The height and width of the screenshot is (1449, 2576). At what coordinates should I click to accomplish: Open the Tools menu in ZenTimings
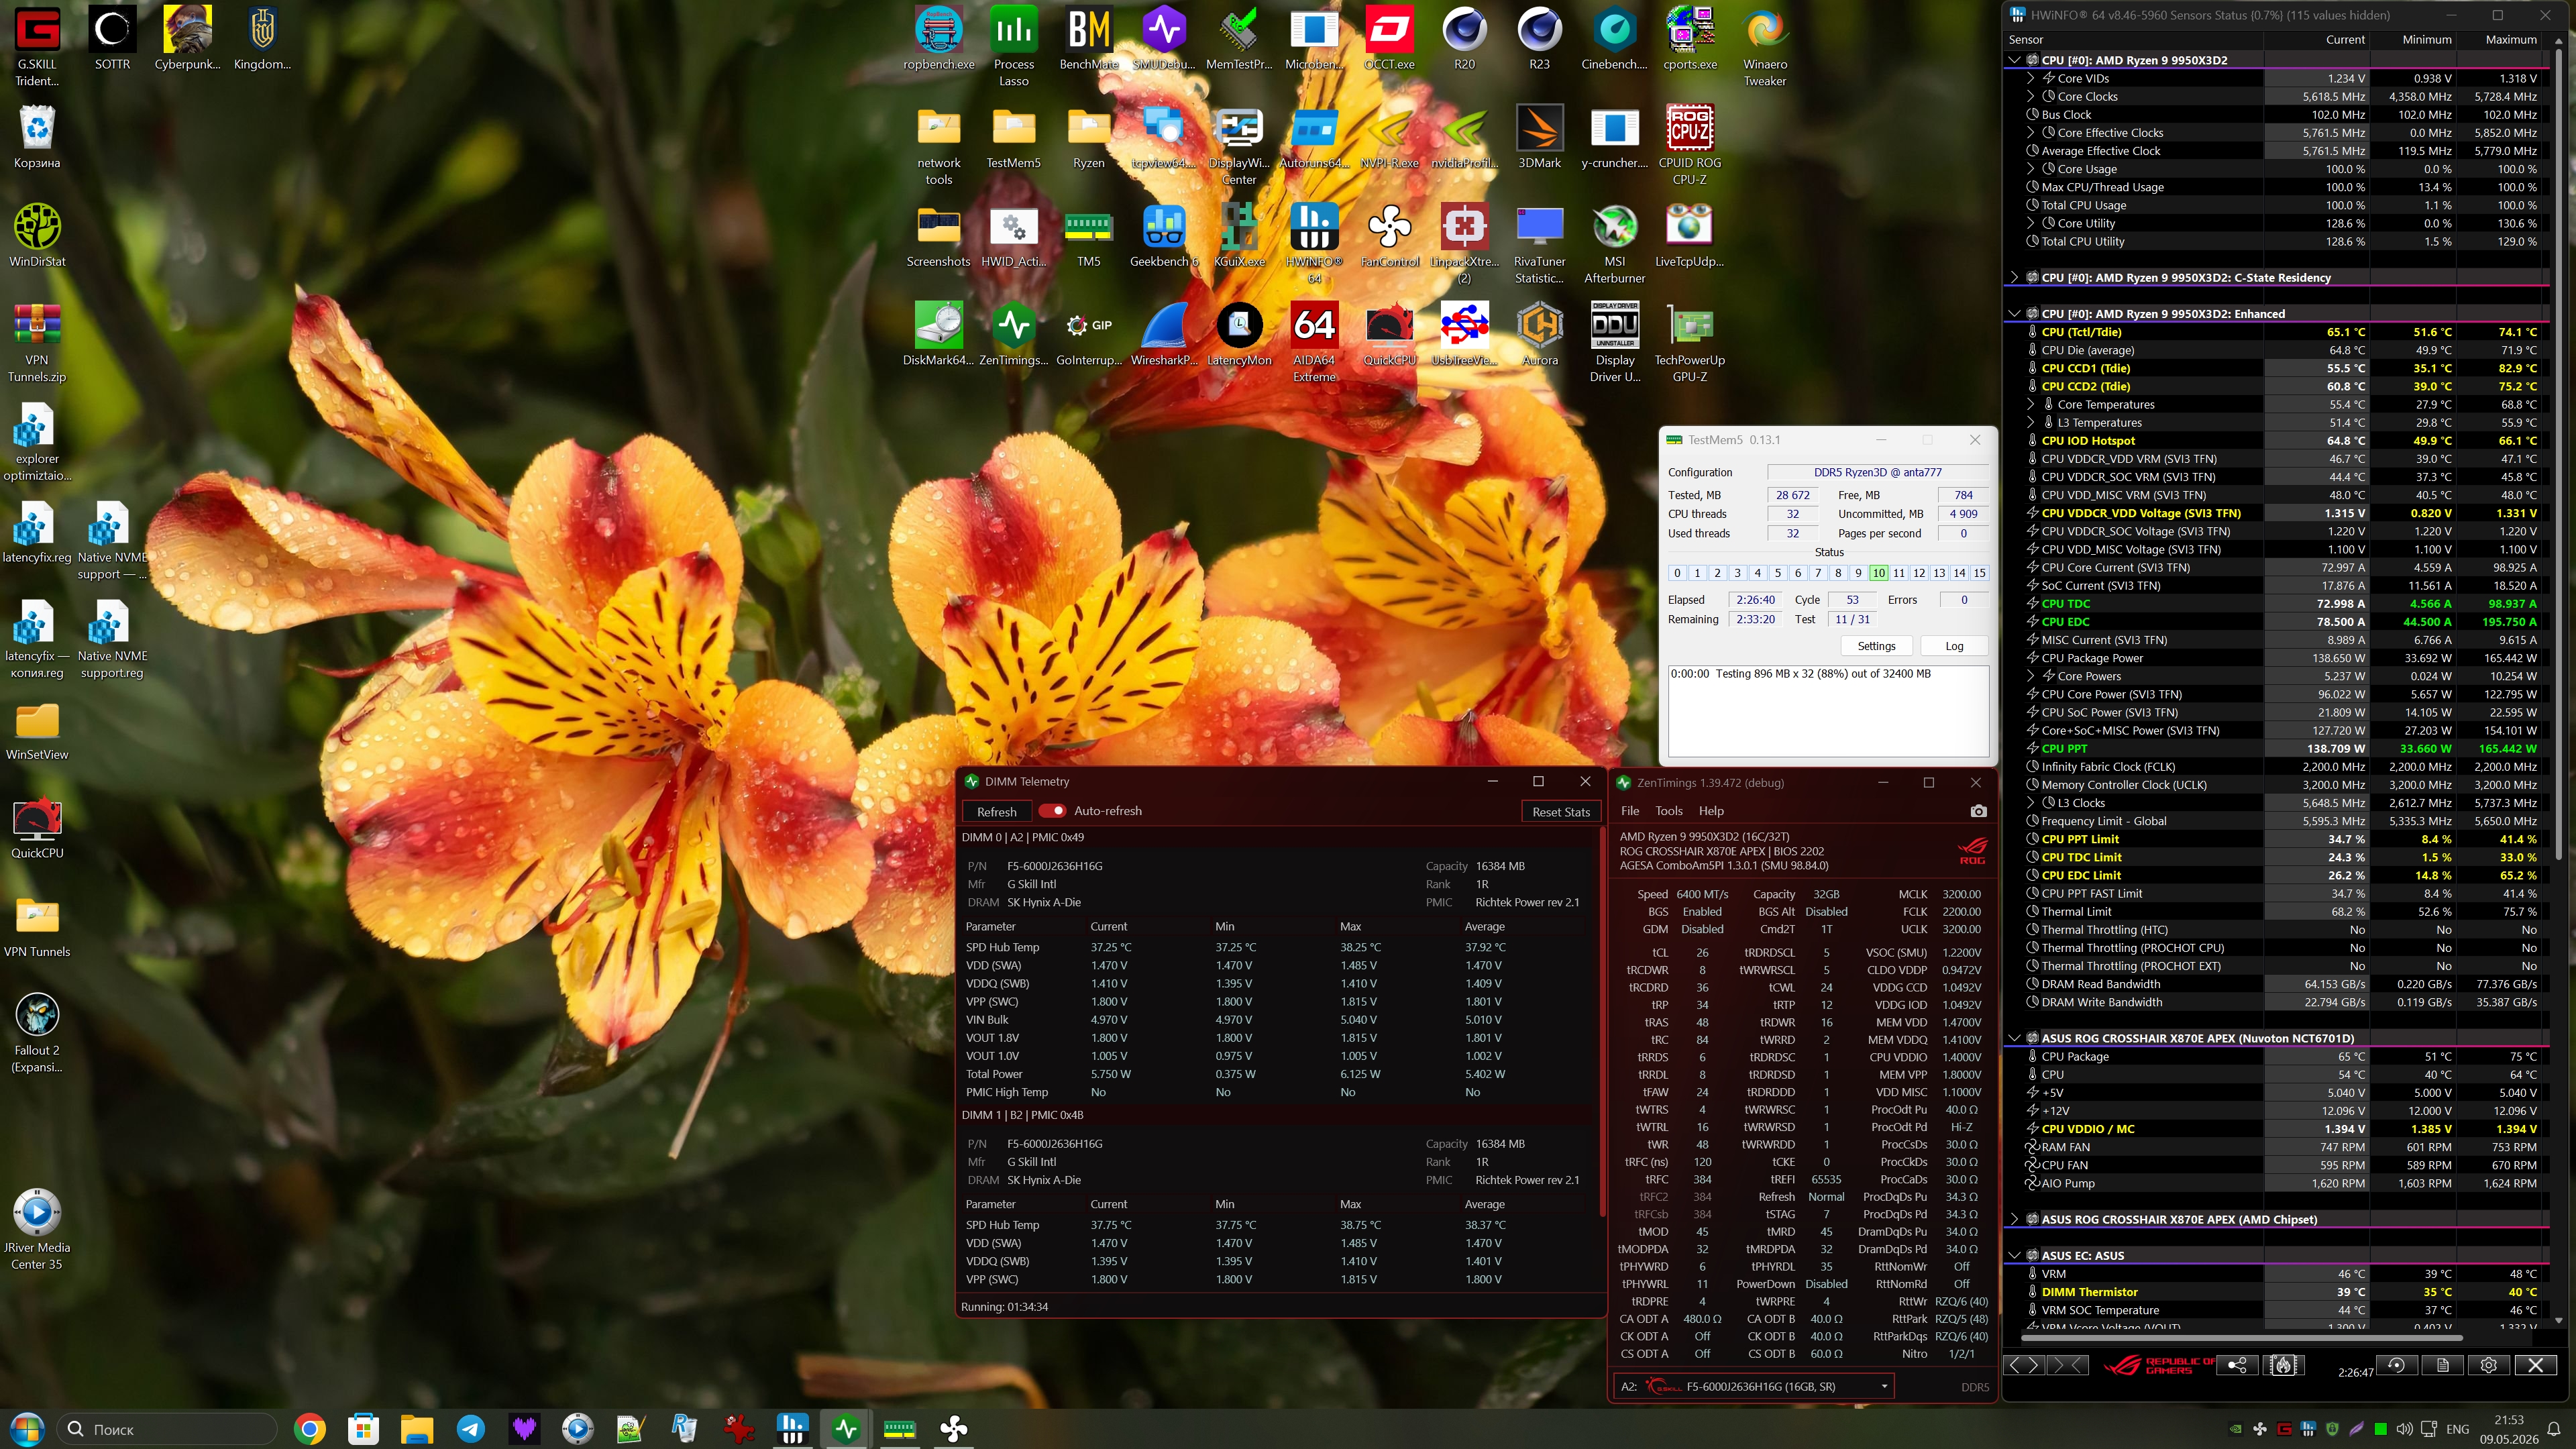pos(1668,811)
